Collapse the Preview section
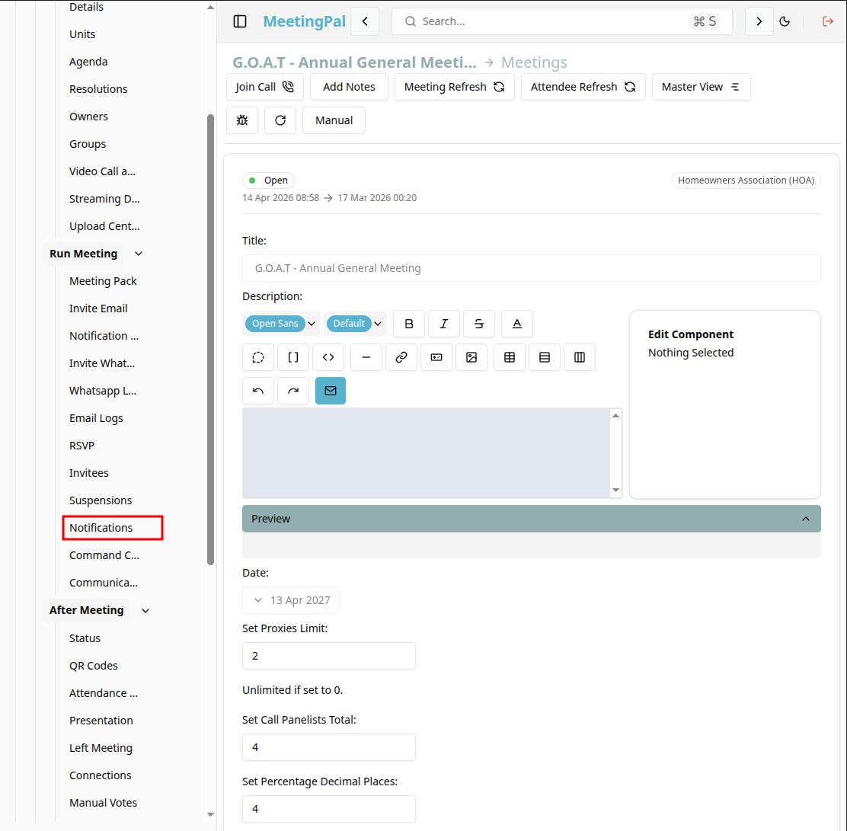 tap(532, 519)
